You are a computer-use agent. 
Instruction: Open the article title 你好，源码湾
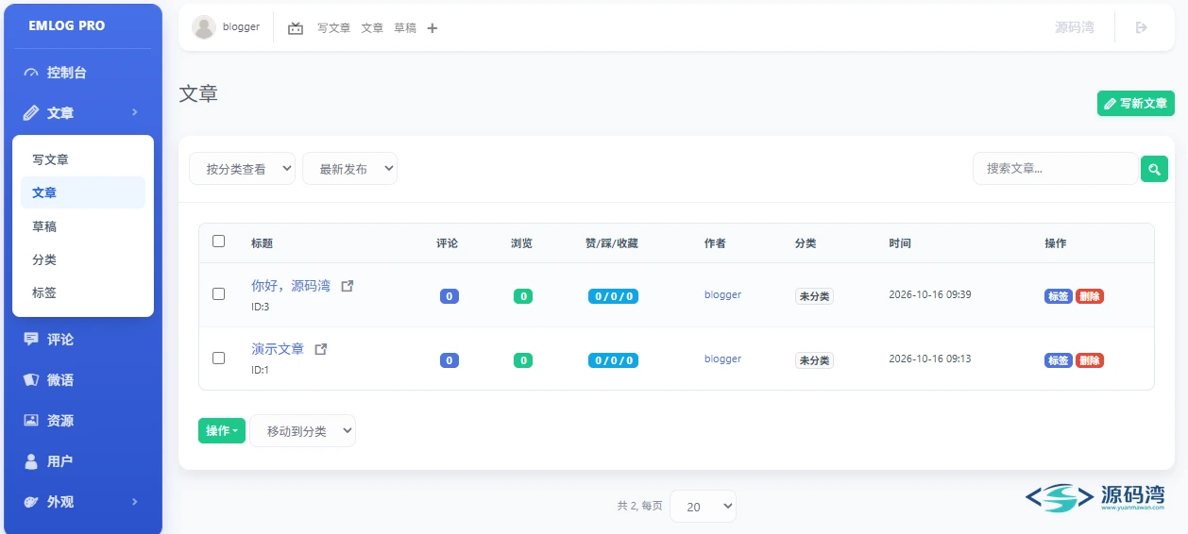tap(291, 286)
